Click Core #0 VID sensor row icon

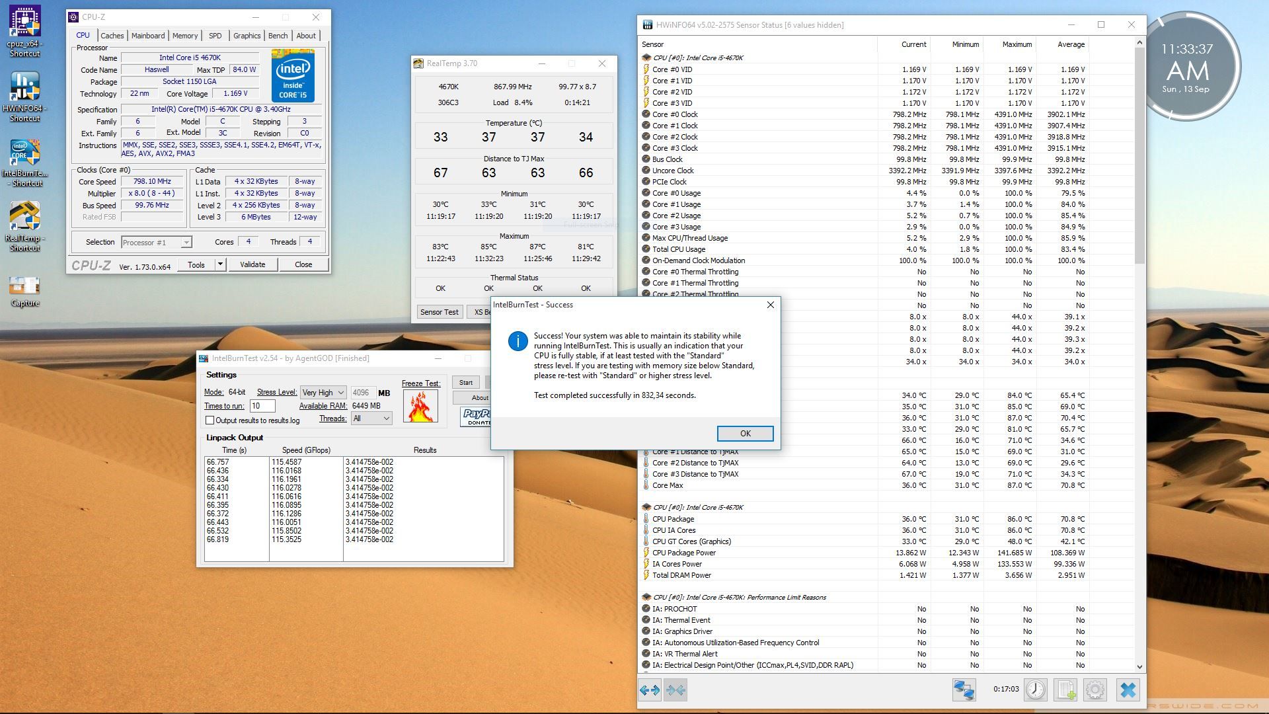(x=646, y=69)
